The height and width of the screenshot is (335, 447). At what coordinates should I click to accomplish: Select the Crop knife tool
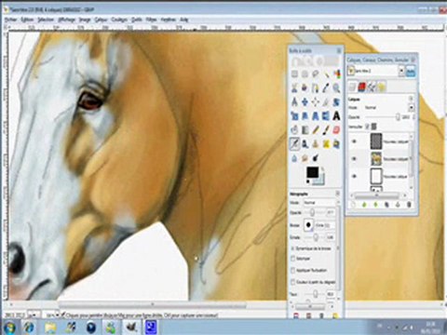326,101
